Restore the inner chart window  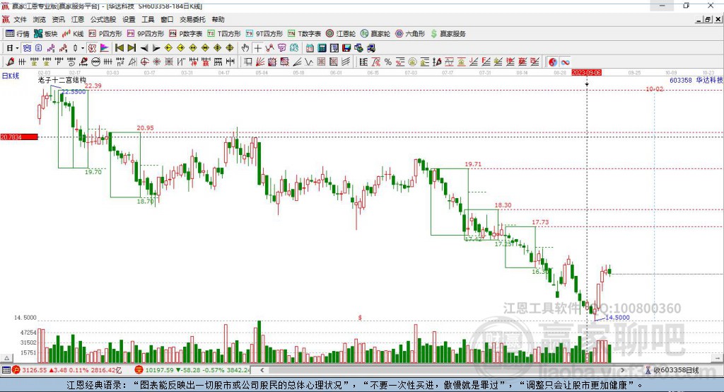708,19
